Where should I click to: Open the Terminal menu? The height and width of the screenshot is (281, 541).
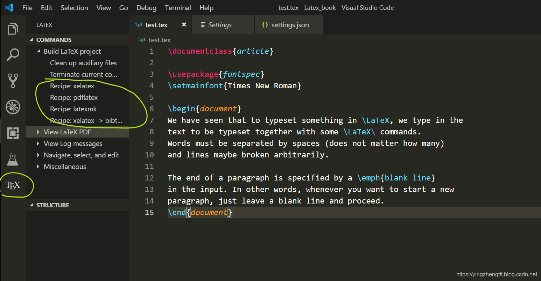point(178,8)
